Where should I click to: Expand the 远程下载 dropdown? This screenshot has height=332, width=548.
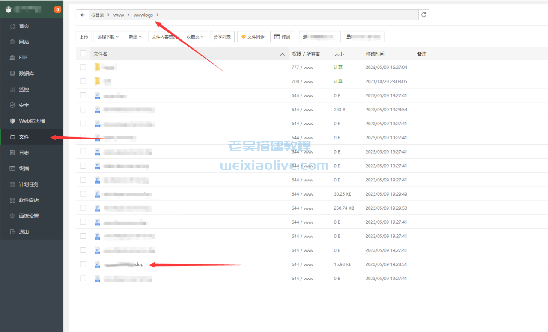tap(108, 37)
